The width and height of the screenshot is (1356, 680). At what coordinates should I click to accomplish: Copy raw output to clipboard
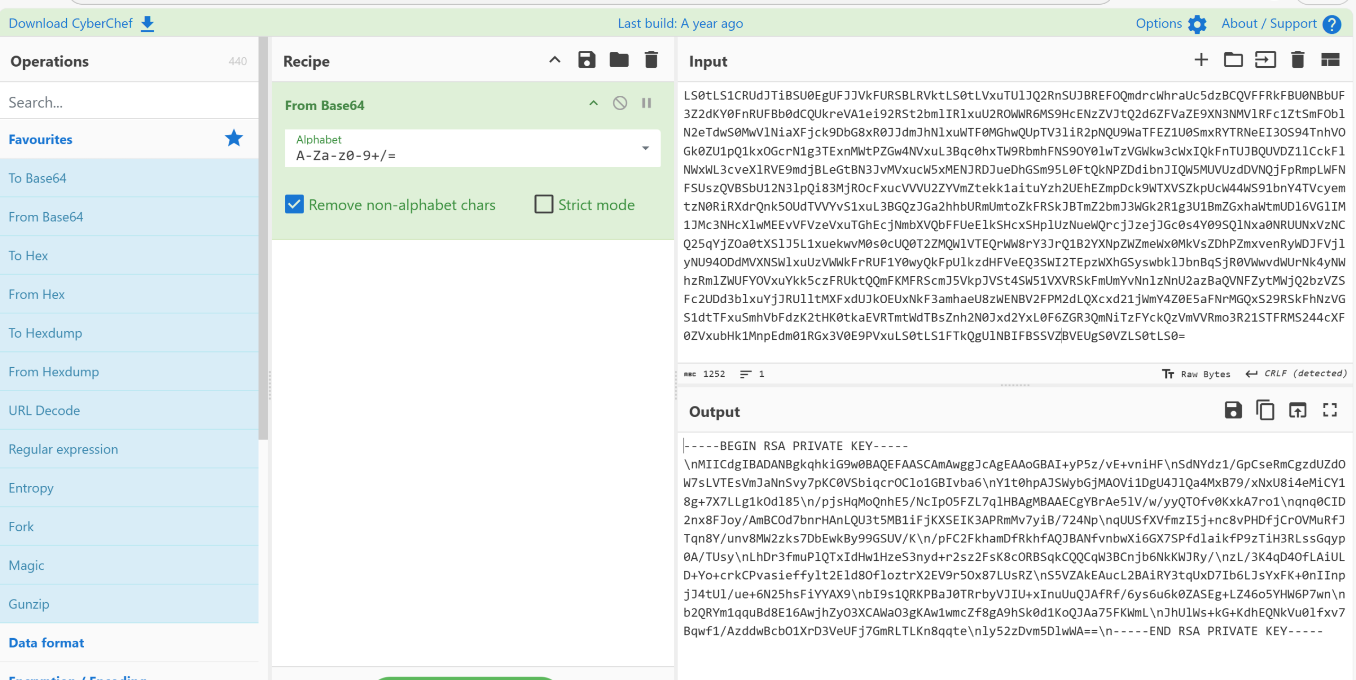(x=1265, y=411)
